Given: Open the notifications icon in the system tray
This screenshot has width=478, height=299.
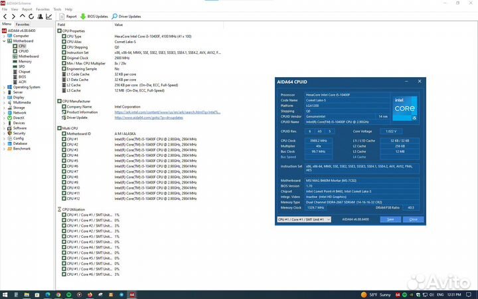Looking at the screenshot, I should pos(469,295).
